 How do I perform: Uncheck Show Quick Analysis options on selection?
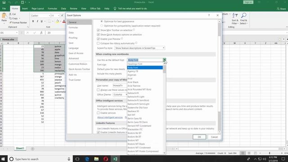click(98, 35)
